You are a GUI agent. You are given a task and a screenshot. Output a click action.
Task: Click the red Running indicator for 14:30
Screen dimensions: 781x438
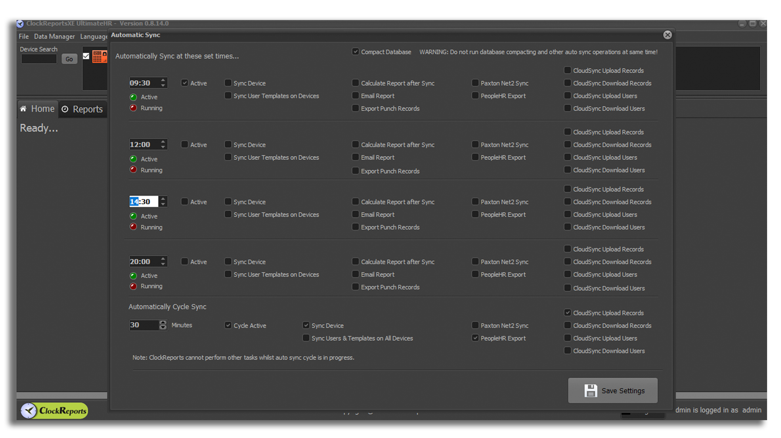[133, 227]
